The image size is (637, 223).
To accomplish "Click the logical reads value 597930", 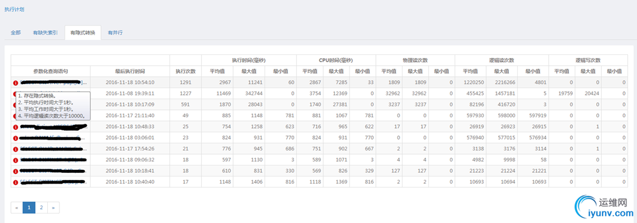I will tap(475, 115).
